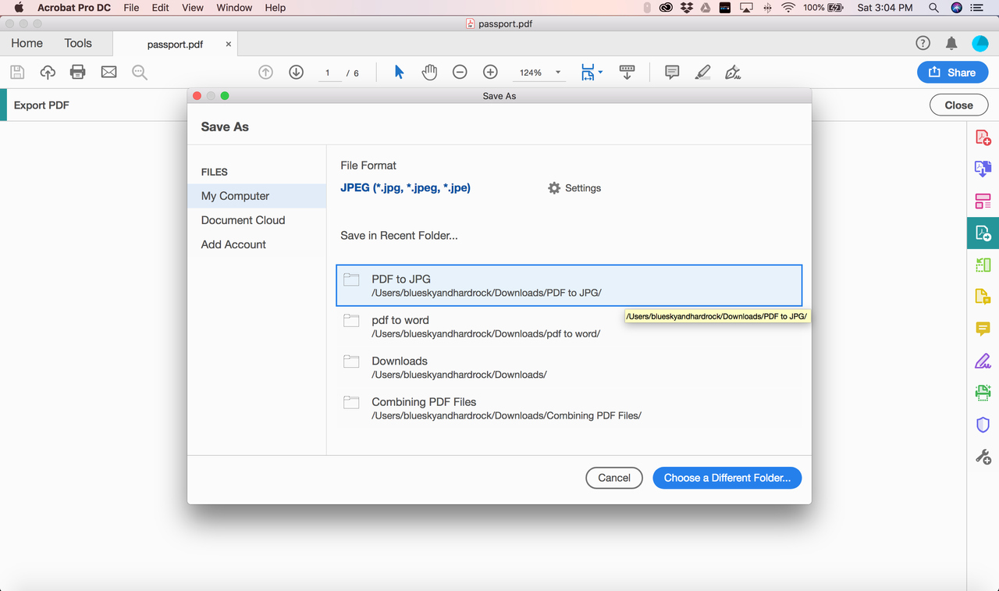Go to next page arrow icon
The width and height of the screenshot is (999, 591).
click(x=296, y=73)
